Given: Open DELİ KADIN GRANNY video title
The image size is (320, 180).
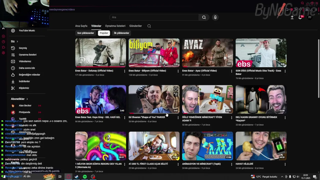Looking at the screenshot, I should [x=256, y=119].
